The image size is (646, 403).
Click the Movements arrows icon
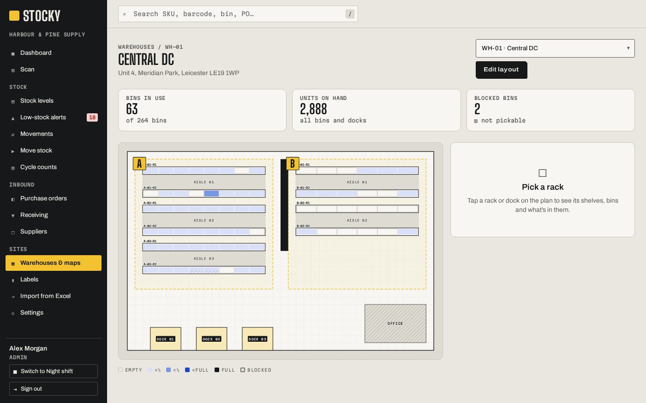(x=13, y=134)
